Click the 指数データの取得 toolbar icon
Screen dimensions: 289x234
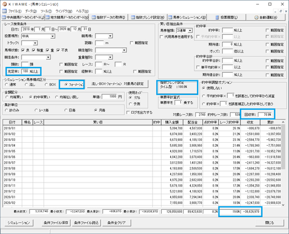point(94,17)
